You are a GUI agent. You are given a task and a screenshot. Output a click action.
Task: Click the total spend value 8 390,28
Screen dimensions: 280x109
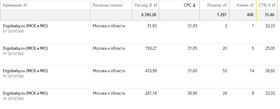pos(149,15)
